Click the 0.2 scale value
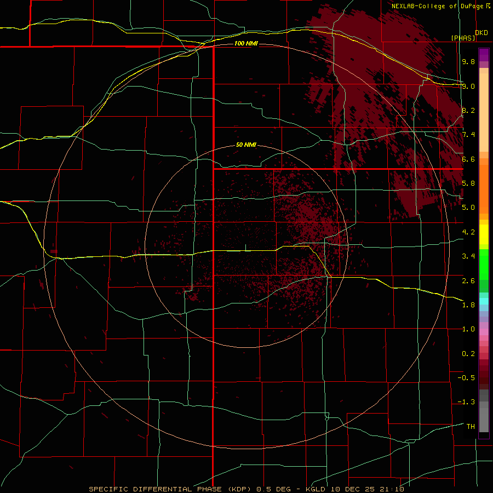Viewport: 493px width, 493px height. [468, 354]
